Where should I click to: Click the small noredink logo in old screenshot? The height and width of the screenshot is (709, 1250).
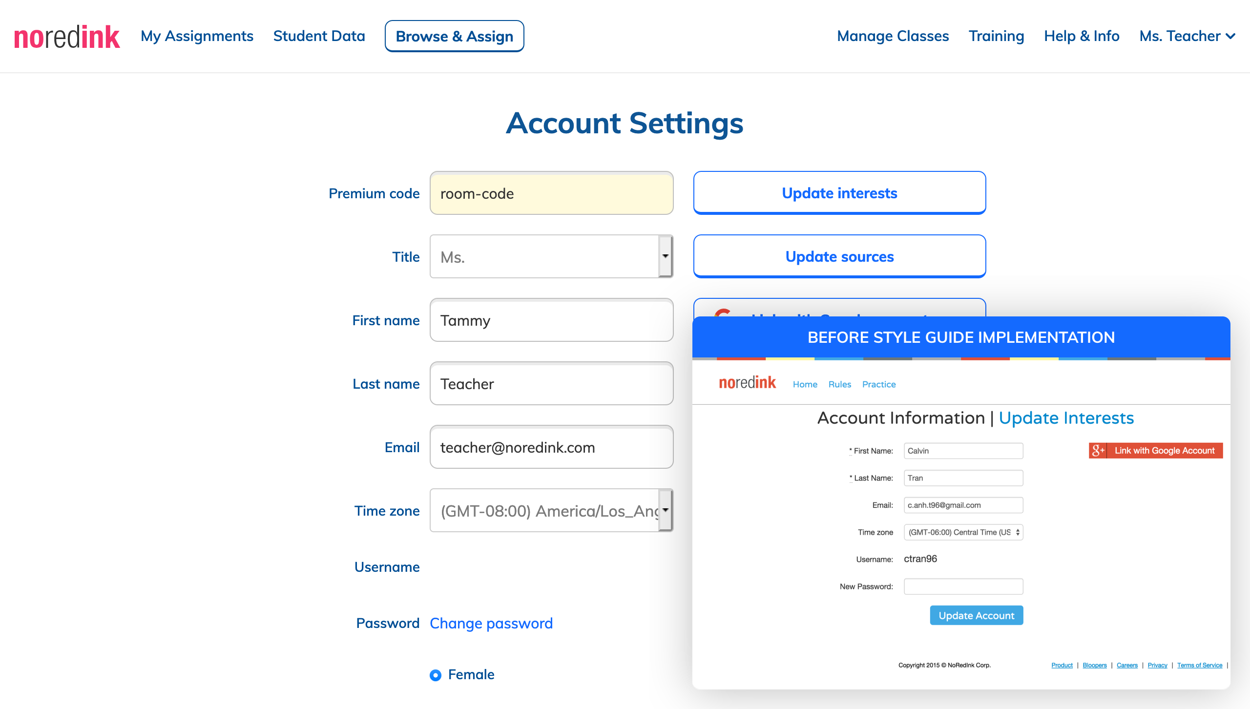(x=747, y=383)
